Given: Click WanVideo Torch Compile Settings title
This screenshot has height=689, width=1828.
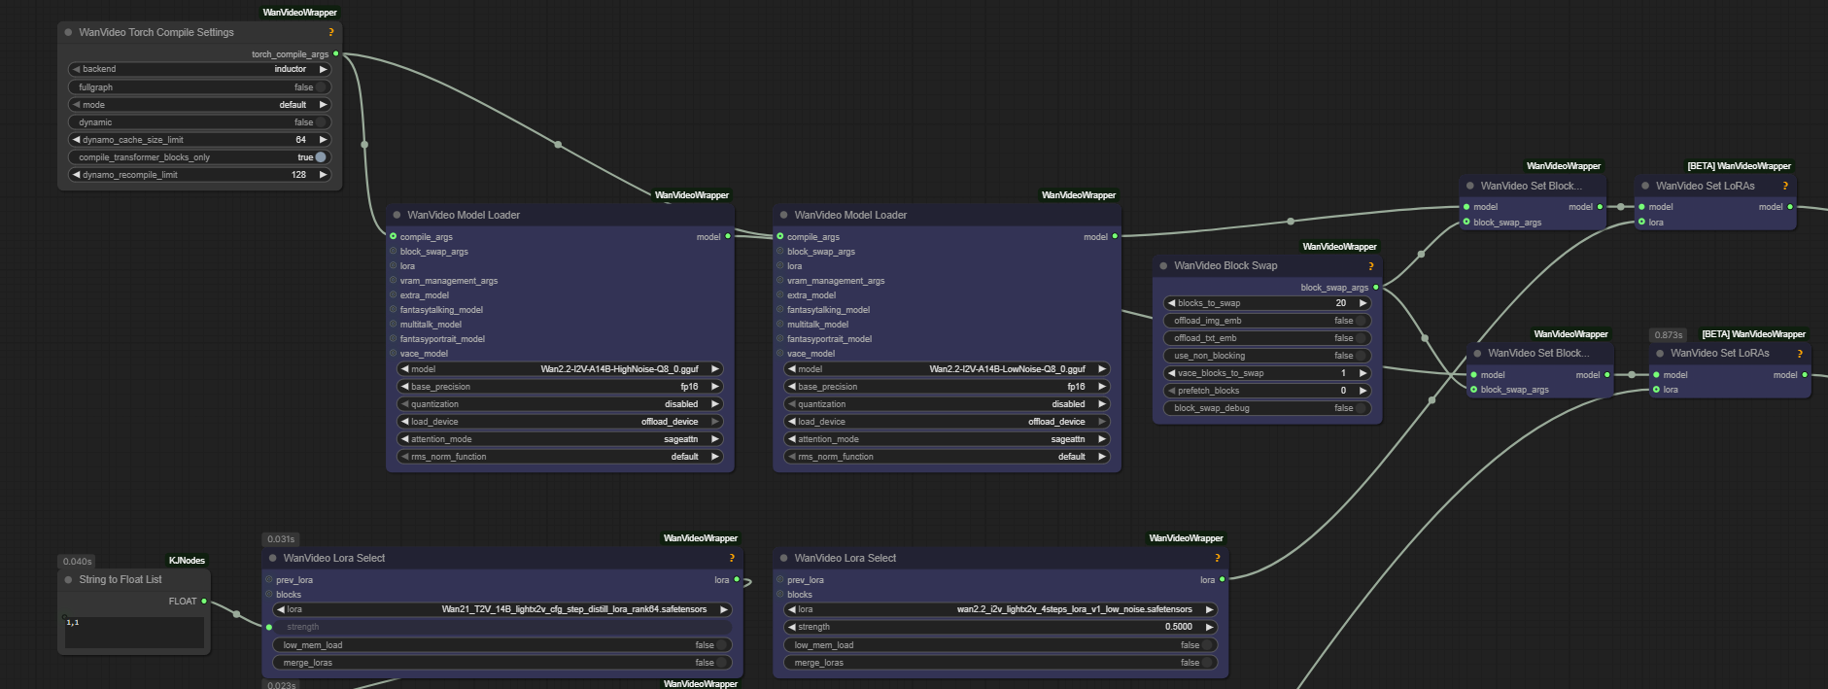Looking at the screenshot, I should coord(156,32).
